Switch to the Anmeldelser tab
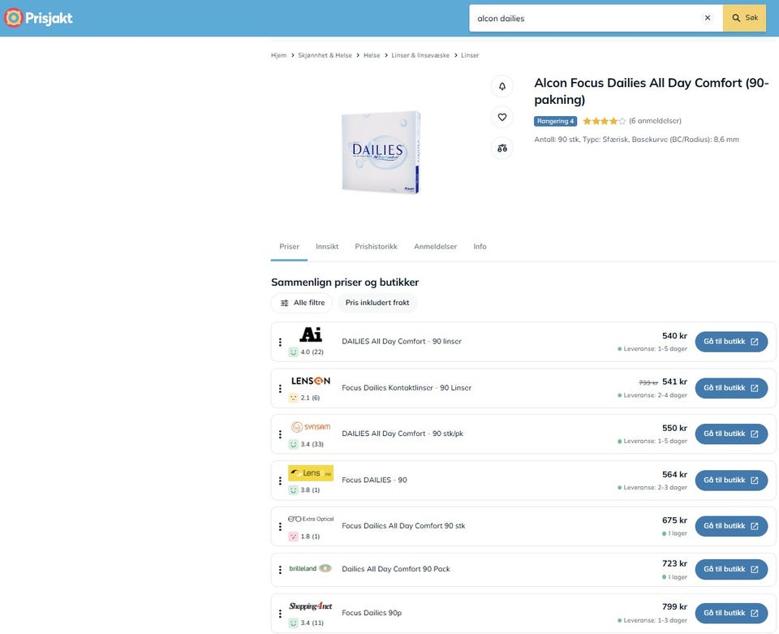 click(x=435, y=247)
